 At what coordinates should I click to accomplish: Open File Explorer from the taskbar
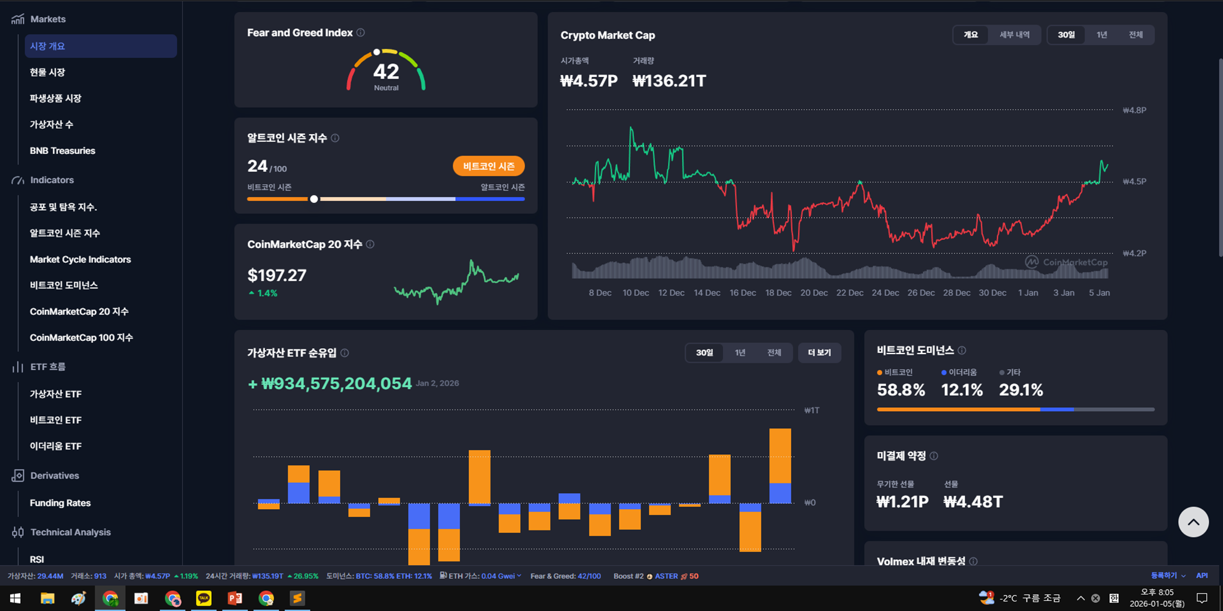click(47, 598)
